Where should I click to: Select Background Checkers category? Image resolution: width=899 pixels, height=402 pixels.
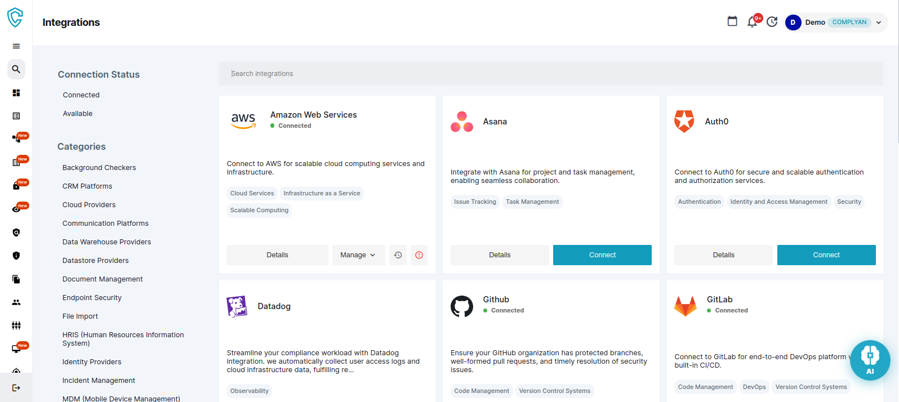(x=99, y=168)
